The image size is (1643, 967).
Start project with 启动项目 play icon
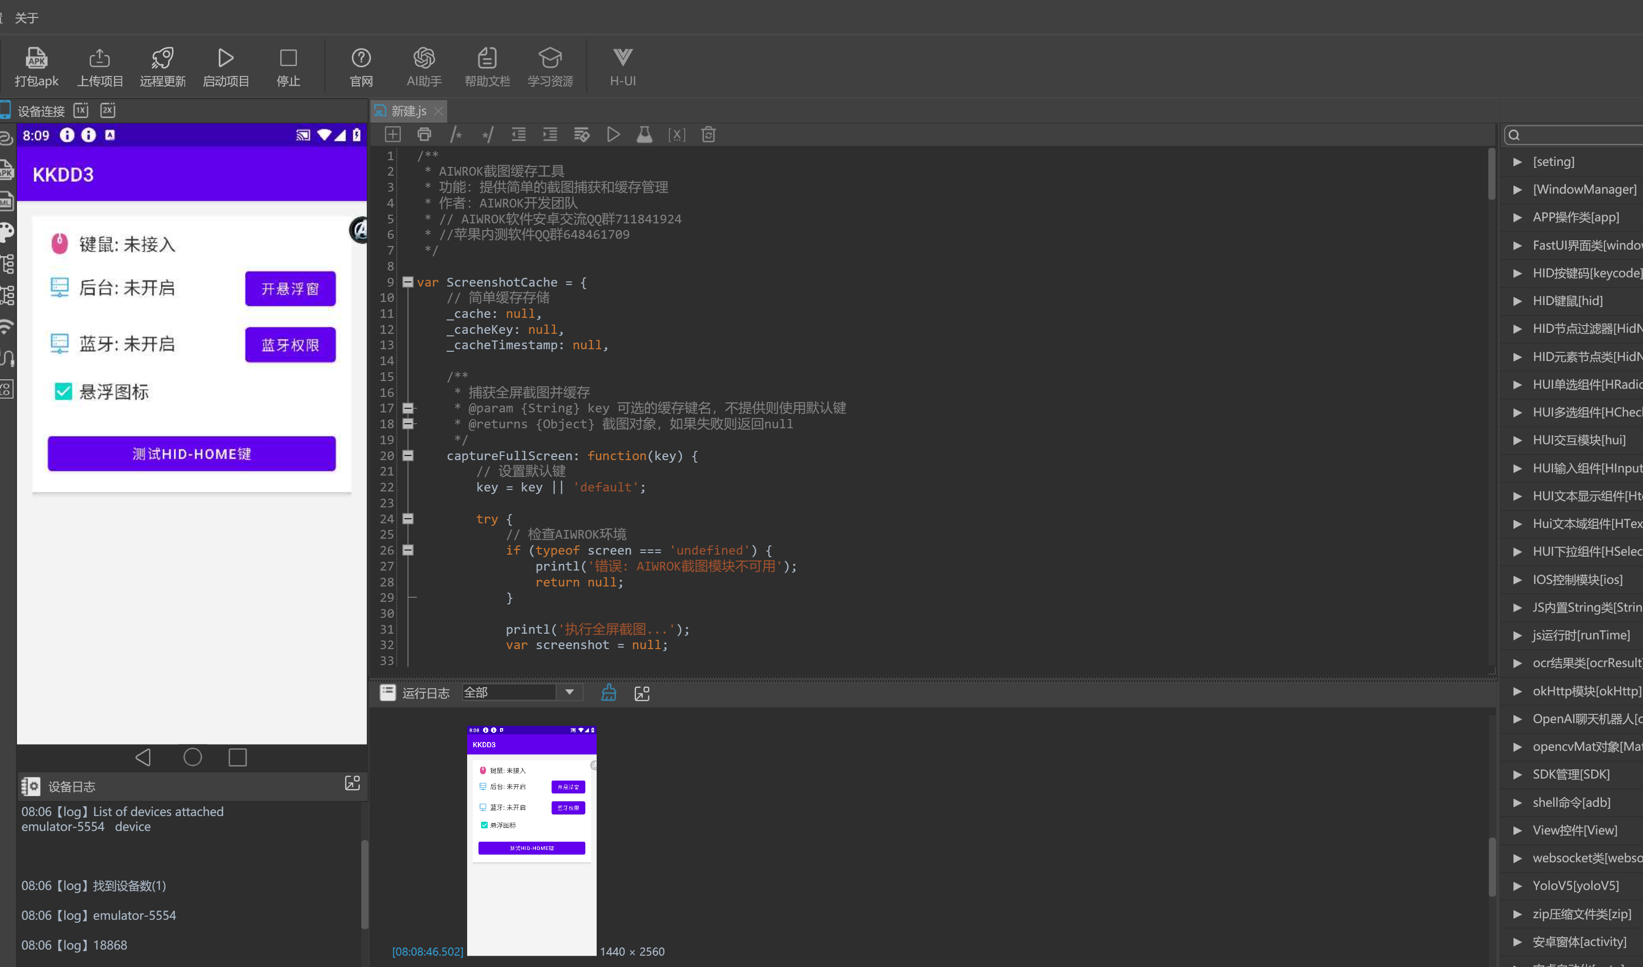(x=226, y=59)
